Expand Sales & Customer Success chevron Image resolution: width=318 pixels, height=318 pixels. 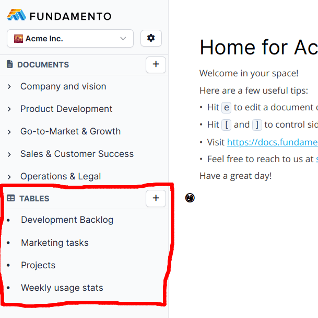pyautogui.click(x=9, y=154)
